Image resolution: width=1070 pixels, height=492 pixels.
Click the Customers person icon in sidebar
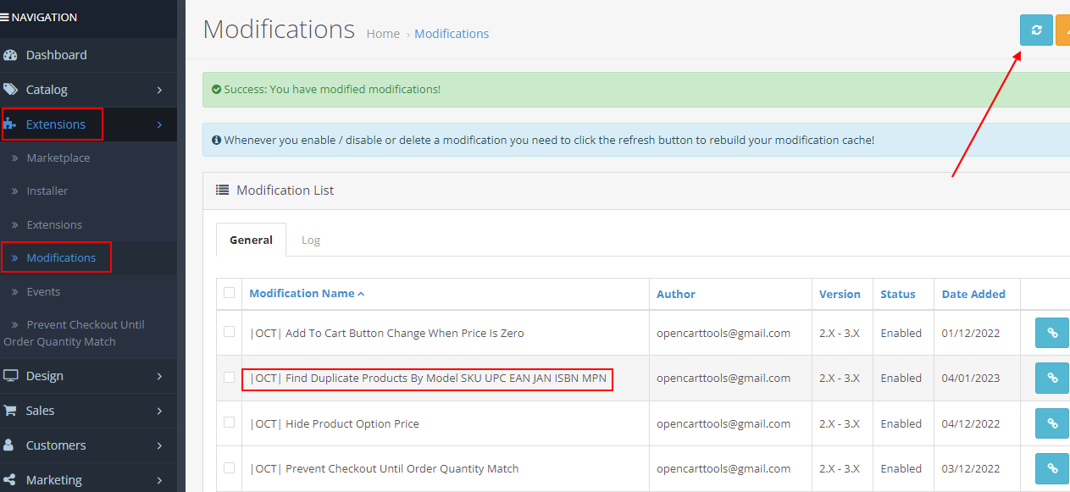point(12,445)
